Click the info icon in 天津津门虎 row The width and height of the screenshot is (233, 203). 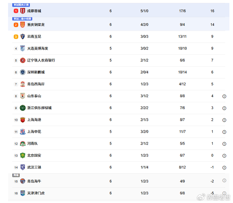(x=224, y=193)
